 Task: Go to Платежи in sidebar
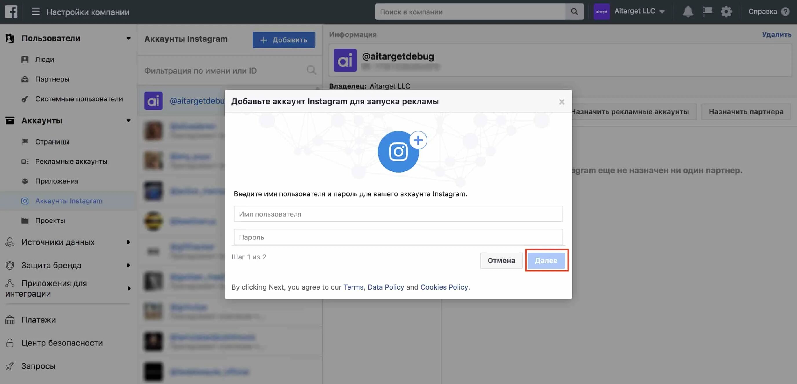point(38,320)
